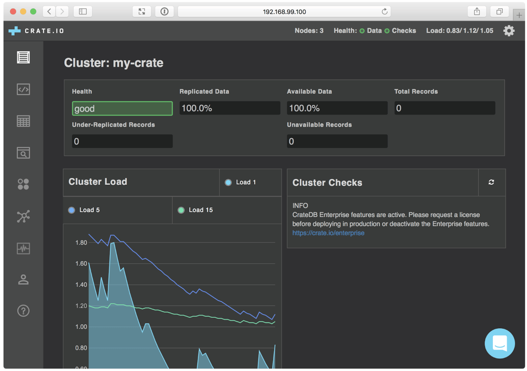527x371 pixels.
Task: Click the browser page reload button
Action: (x=384, y=11)
